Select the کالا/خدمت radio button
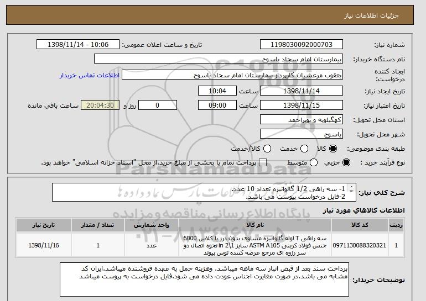 tap(267, 149)
